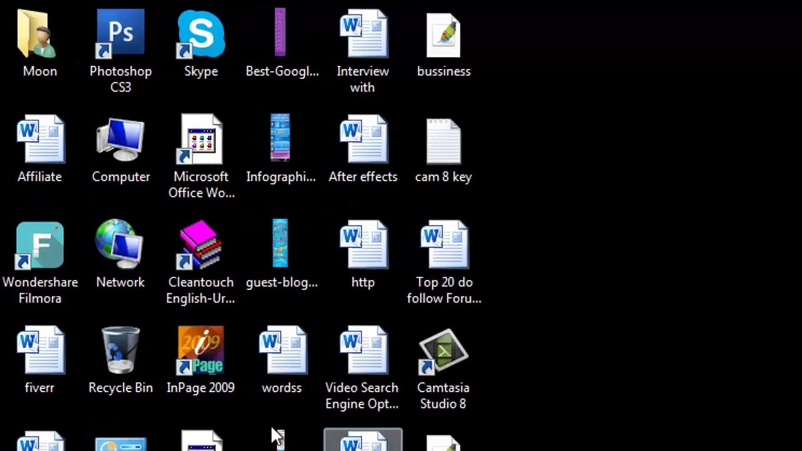Select the 'Interview with' Word document
This screenshot has height=451, width=802.
point(363,34)
